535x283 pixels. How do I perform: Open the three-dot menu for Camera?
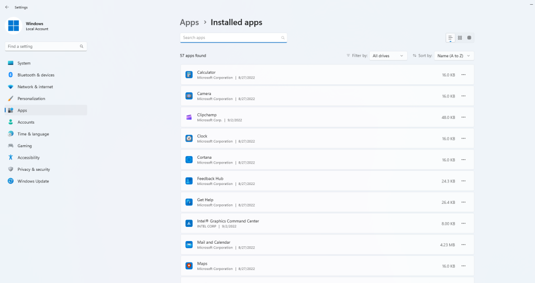click(463, 96)
